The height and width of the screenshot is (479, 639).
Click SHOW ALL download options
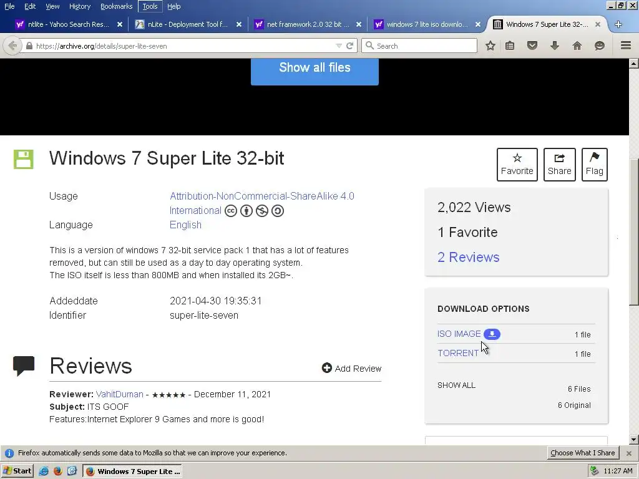456,385
